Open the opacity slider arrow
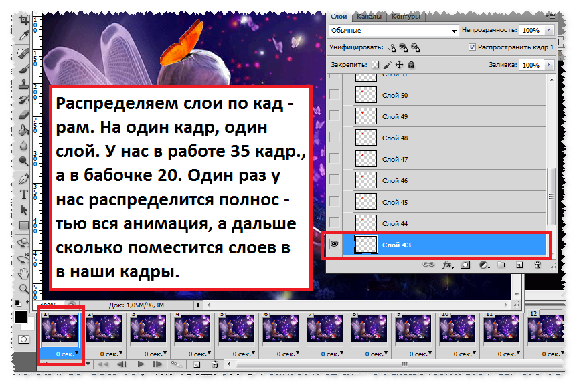This screenshot has width=577, height=387. point(549,30)
